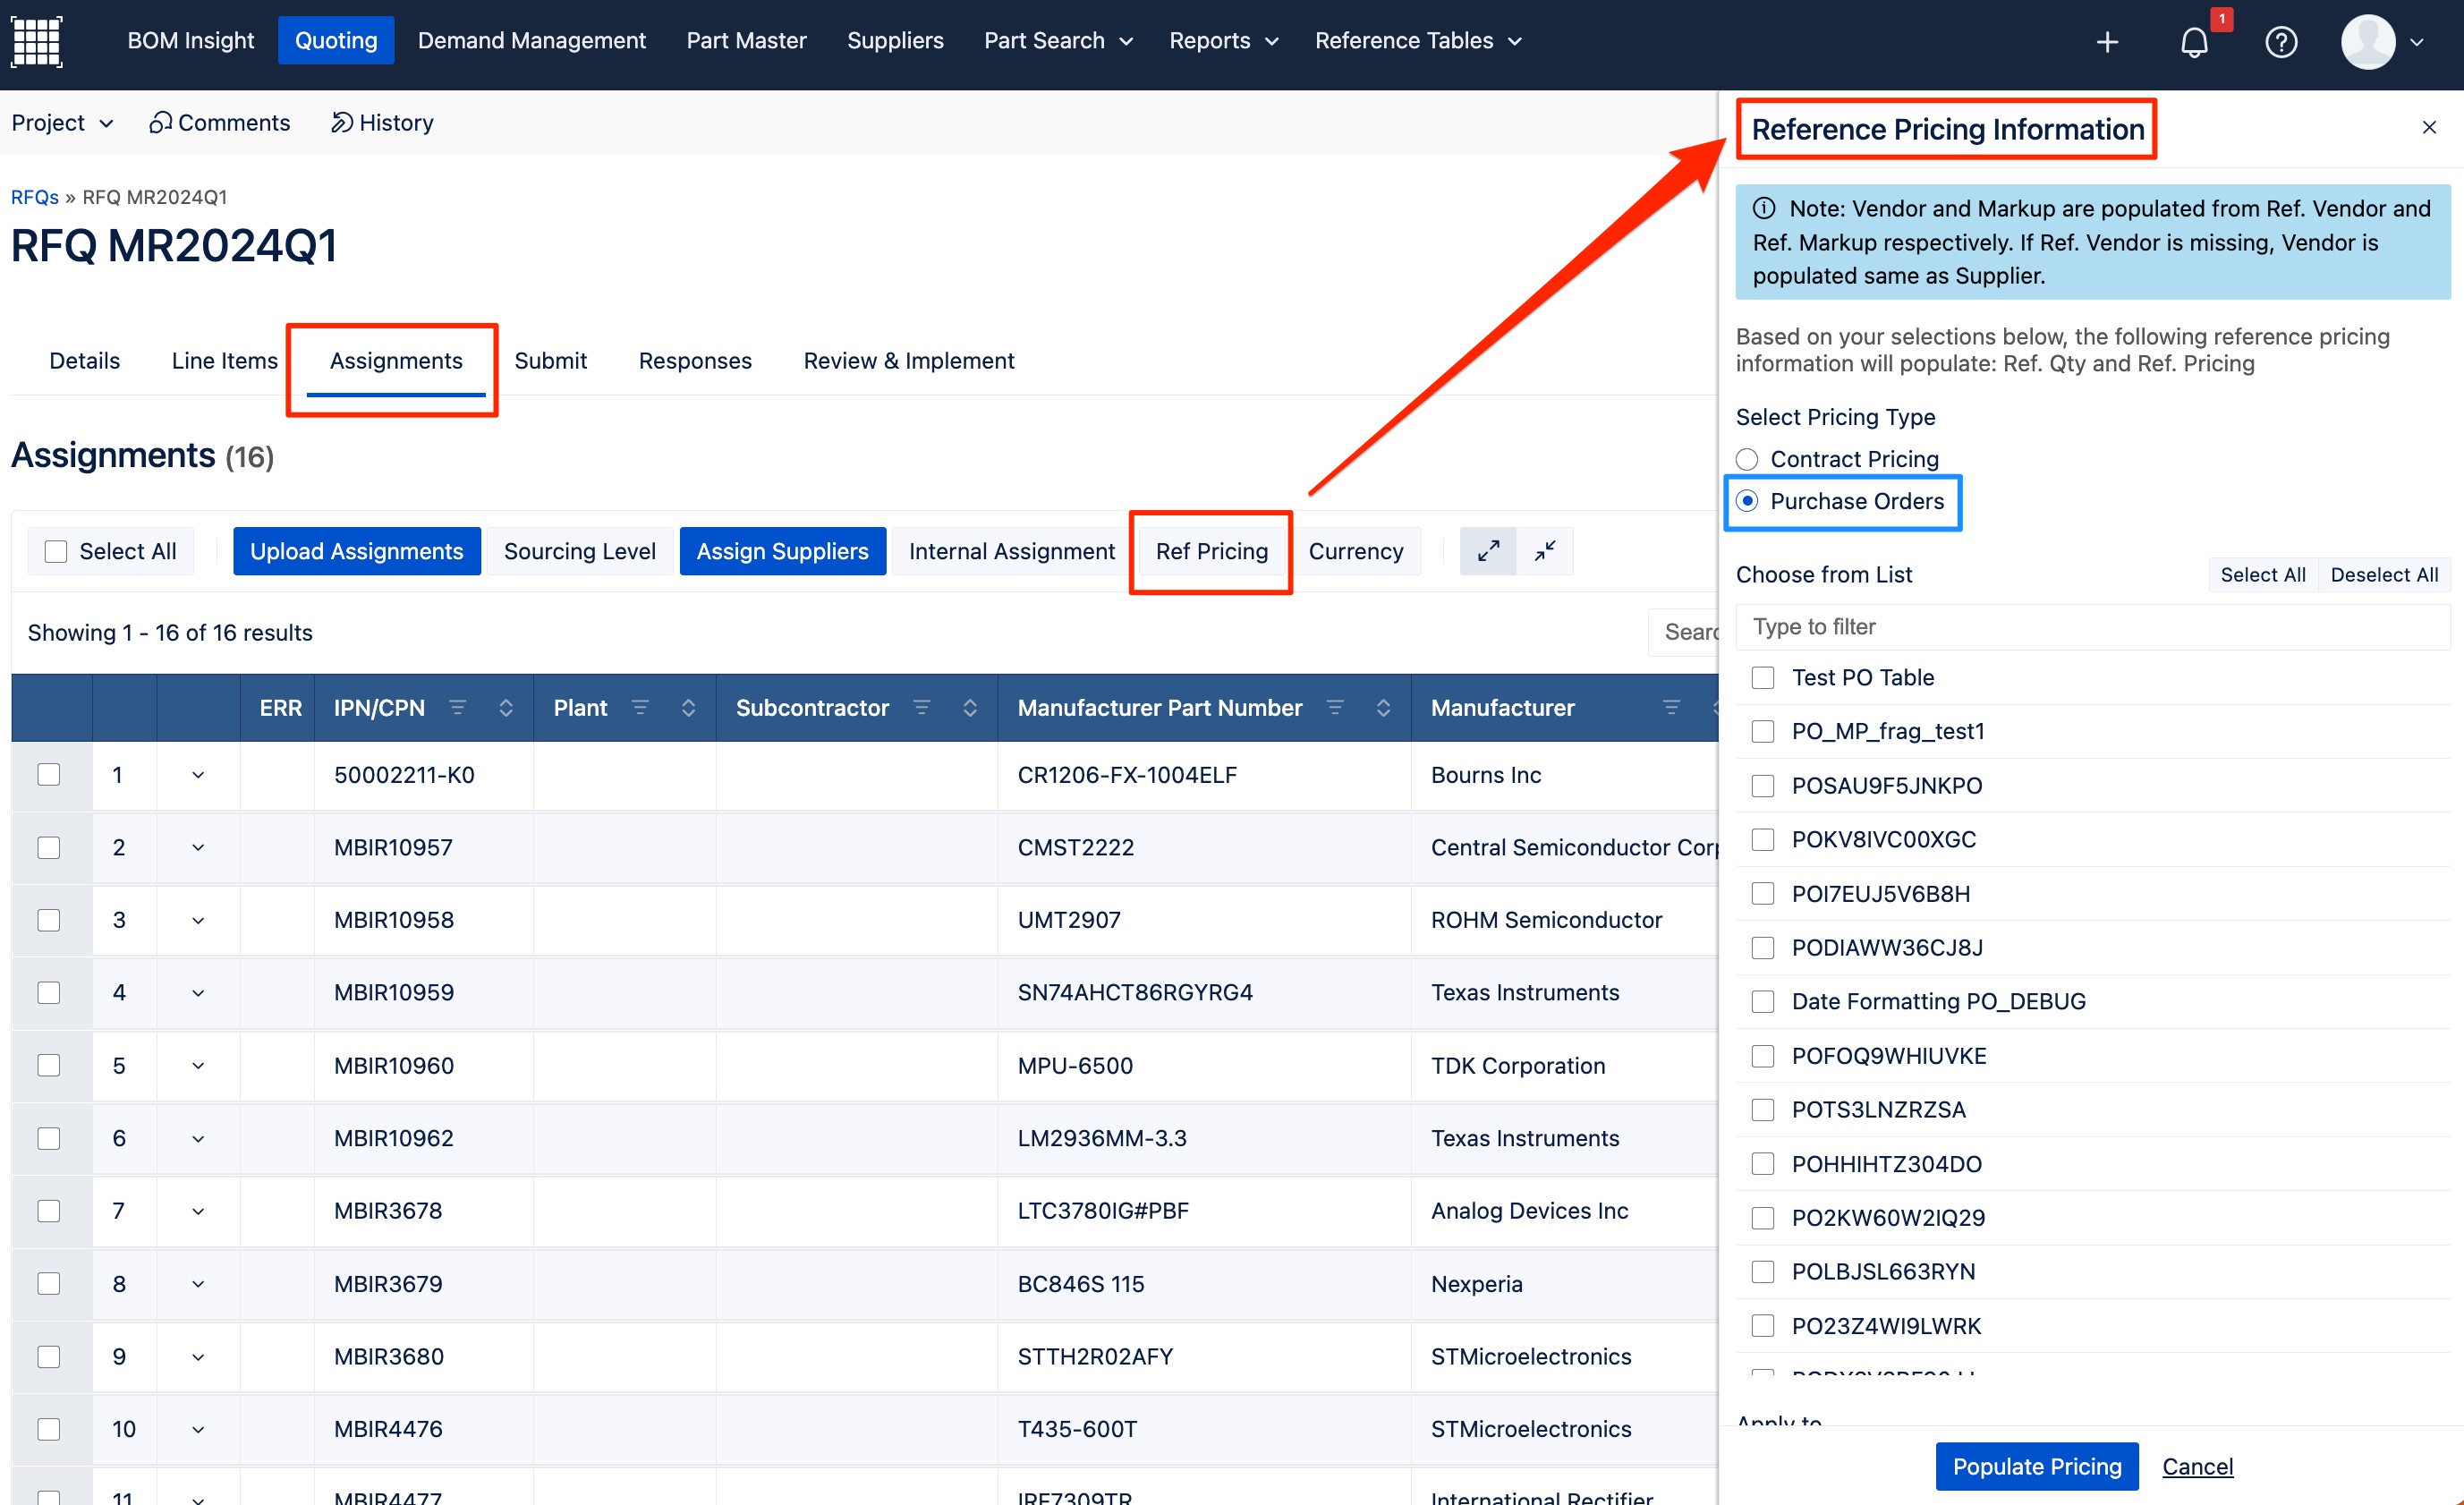
Task: Filter the Subcontractor column
Action: [922, 707]
